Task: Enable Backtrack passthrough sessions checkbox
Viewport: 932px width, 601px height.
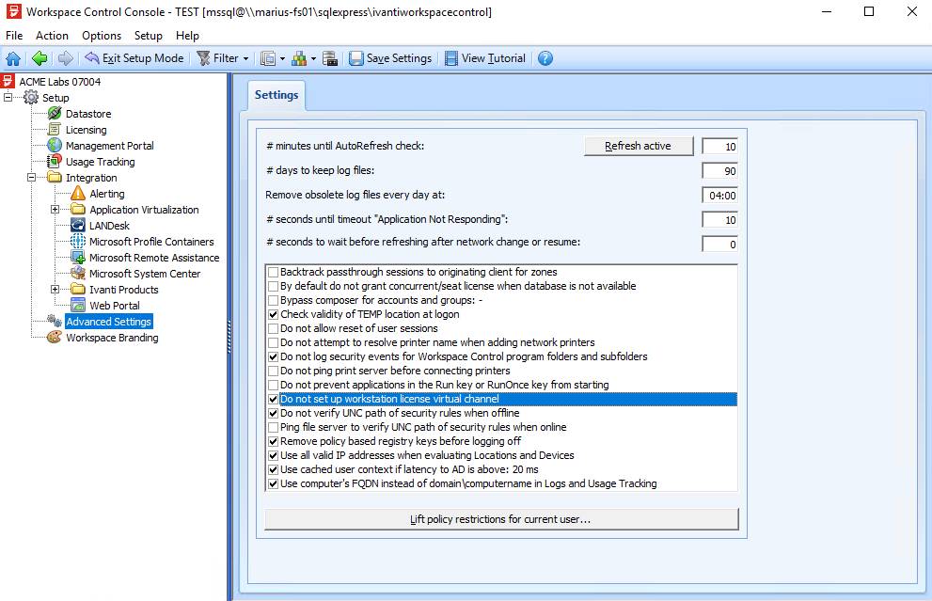Action: [x=274, y=272]
